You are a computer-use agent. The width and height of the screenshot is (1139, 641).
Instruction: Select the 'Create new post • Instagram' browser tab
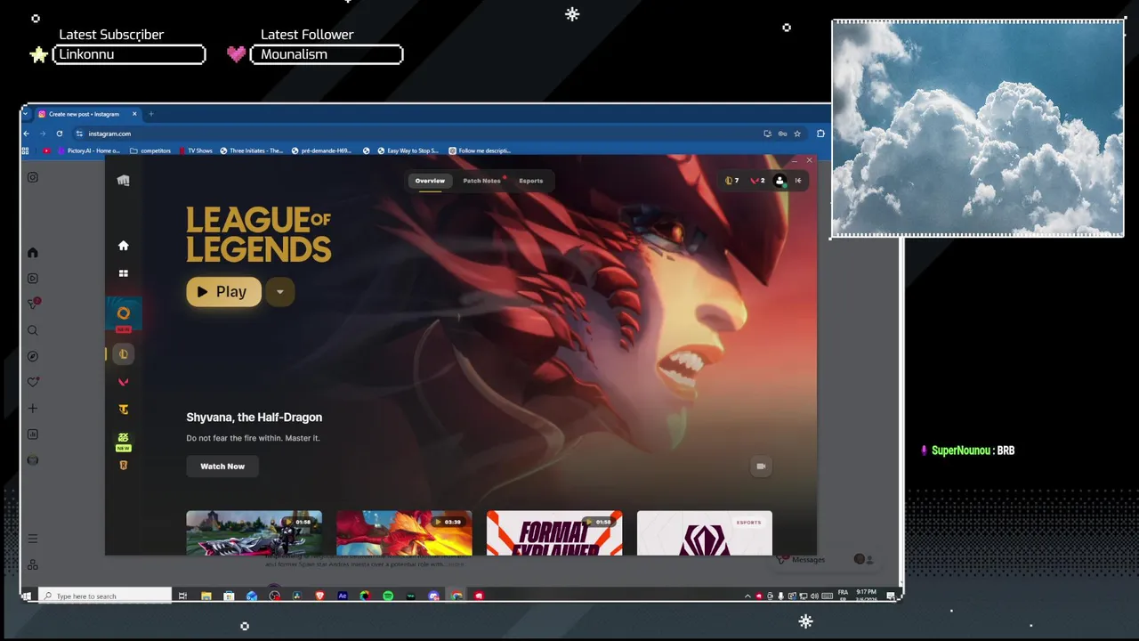pos(87,114)
